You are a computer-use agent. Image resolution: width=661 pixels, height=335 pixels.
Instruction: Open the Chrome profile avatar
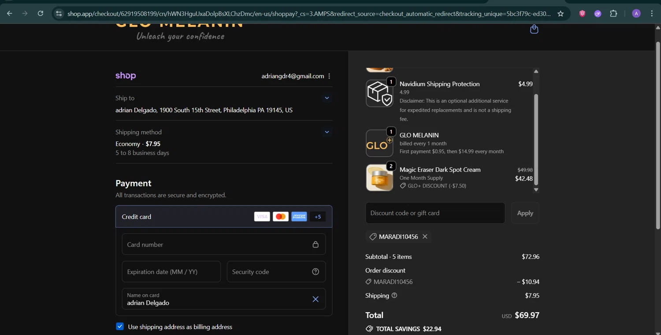(636, 14)
